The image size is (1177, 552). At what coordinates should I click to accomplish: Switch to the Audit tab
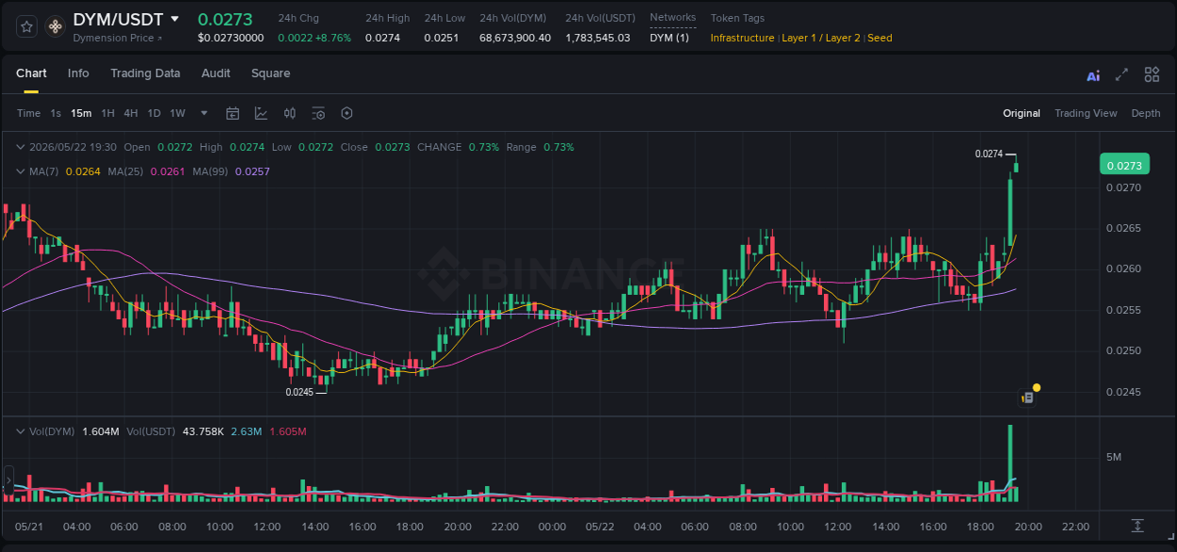click(216, 73)
